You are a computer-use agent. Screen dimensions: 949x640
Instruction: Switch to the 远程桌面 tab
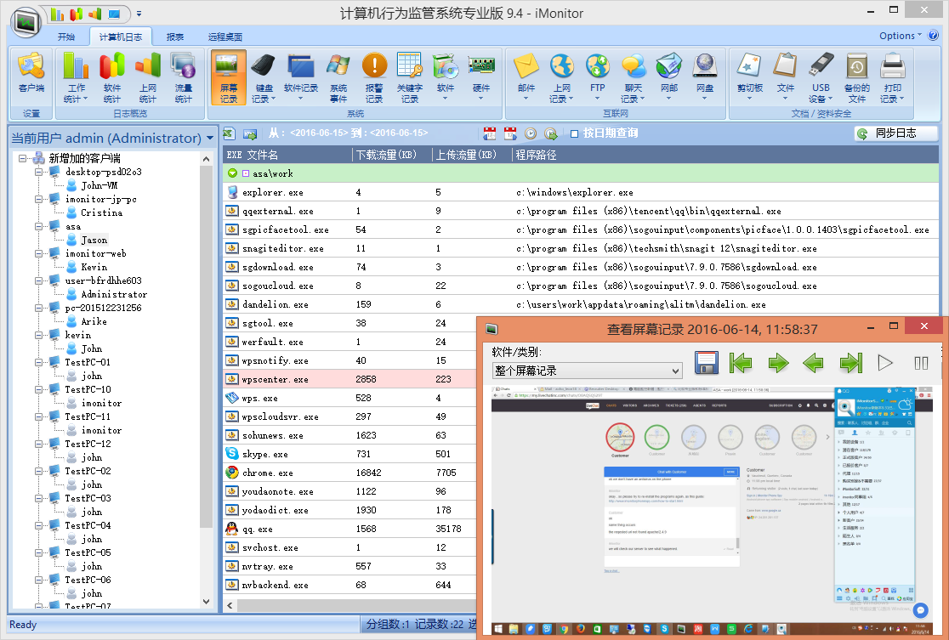point(225,37)
